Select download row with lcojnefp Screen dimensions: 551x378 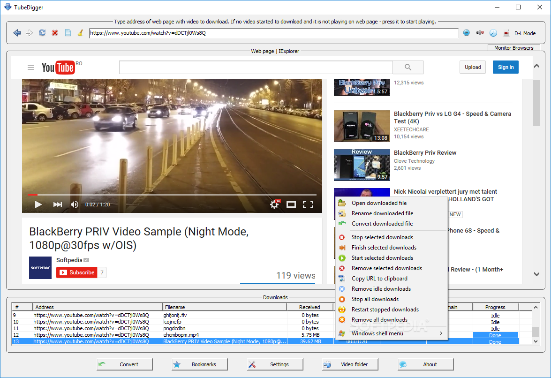(x=265, y=322)
